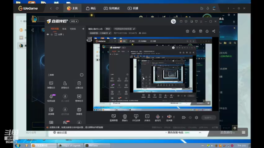Viewport: 264px width, 148px height.
Task: Expand microphone options arrow
Action: tap(162, 117)
